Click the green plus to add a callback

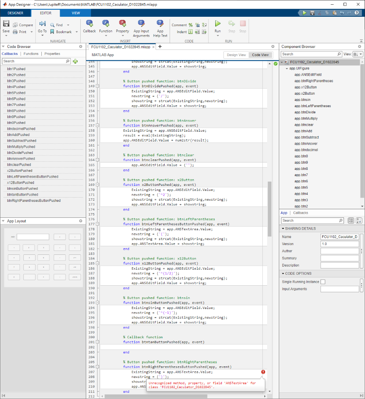pyautogui.click(x=75, y=61)
